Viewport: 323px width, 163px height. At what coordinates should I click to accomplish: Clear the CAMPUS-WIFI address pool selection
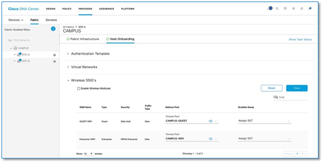point(211,139)
